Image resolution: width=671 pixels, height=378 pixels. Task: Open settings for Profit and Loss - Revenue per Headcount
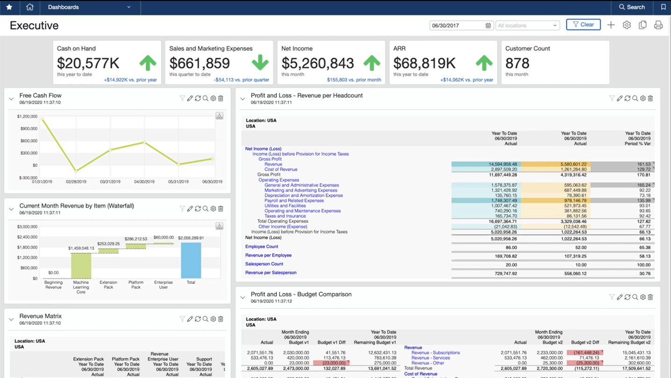click(x=643, y=98)
